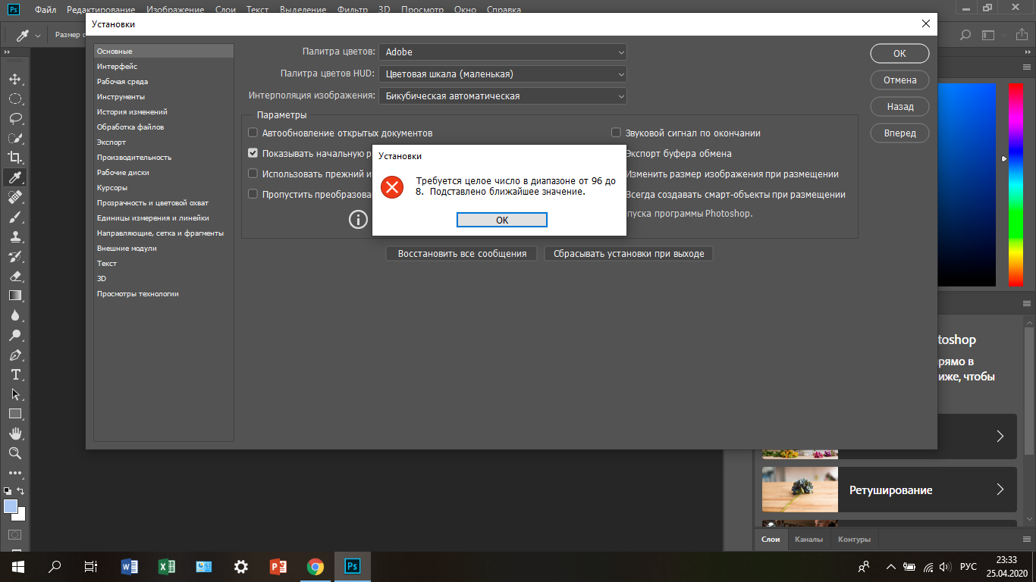The width and height of the screenshot is (1036, 582).
Task: Select the History Brush tool
Action: pyautogui.click(x=15, y=256)
